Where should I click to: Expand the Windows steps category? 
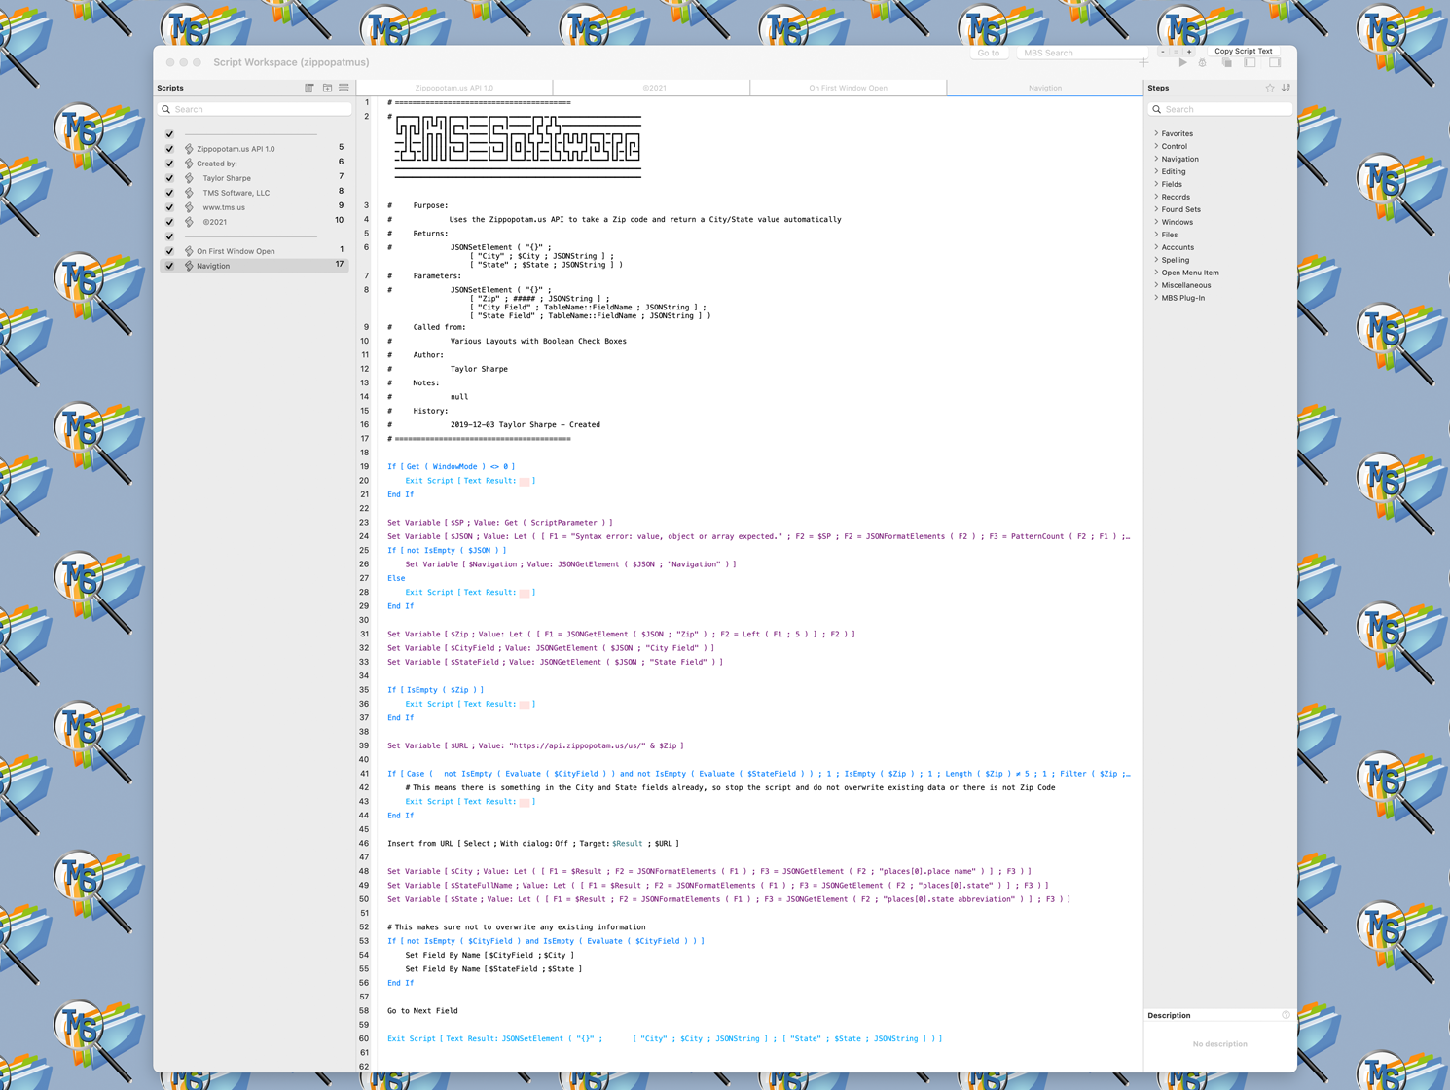1156,222
